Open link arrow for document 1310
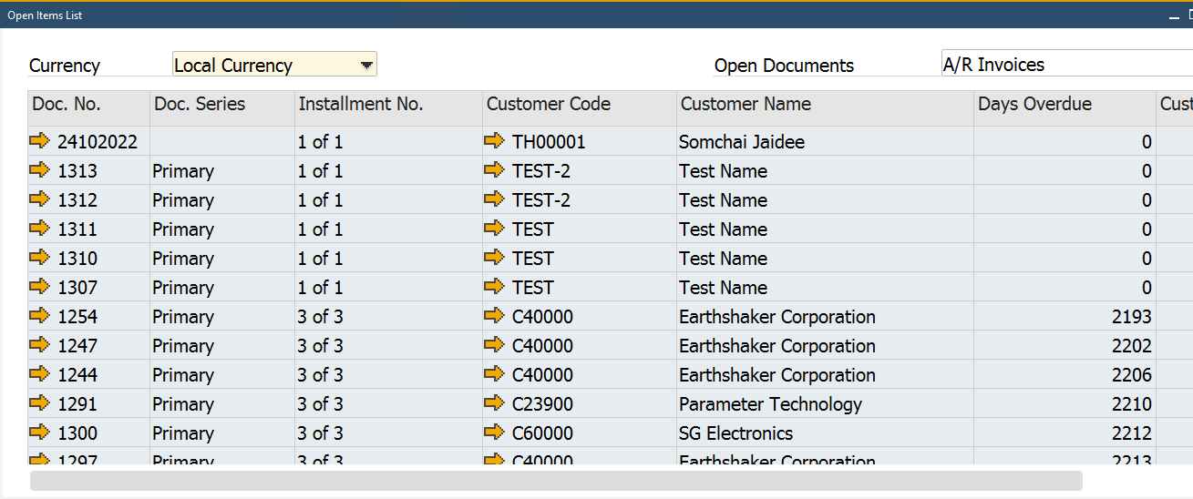The image size is (1193, 499). (40, 258)
